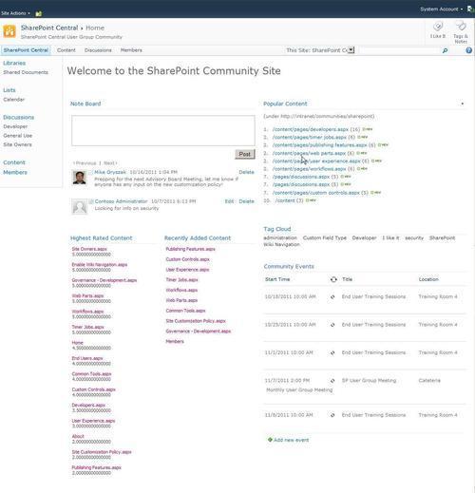Open /content/pages/workflows.aspx popular link
This screenshot has width=475, height=493.
(310, 169)
